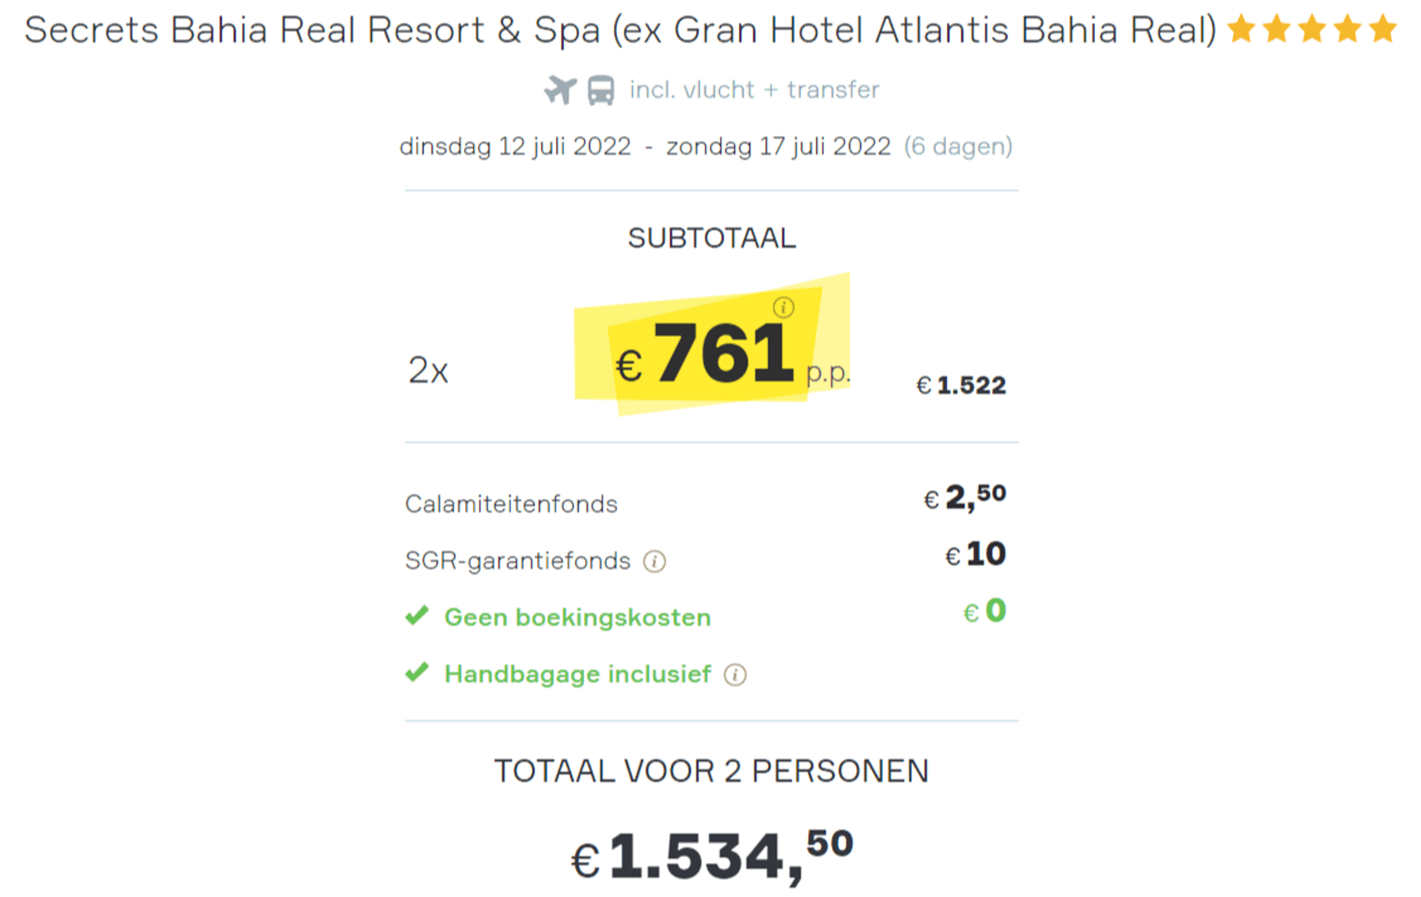Click green checkmark beside Geen boekingskosten

pos(417,616)
